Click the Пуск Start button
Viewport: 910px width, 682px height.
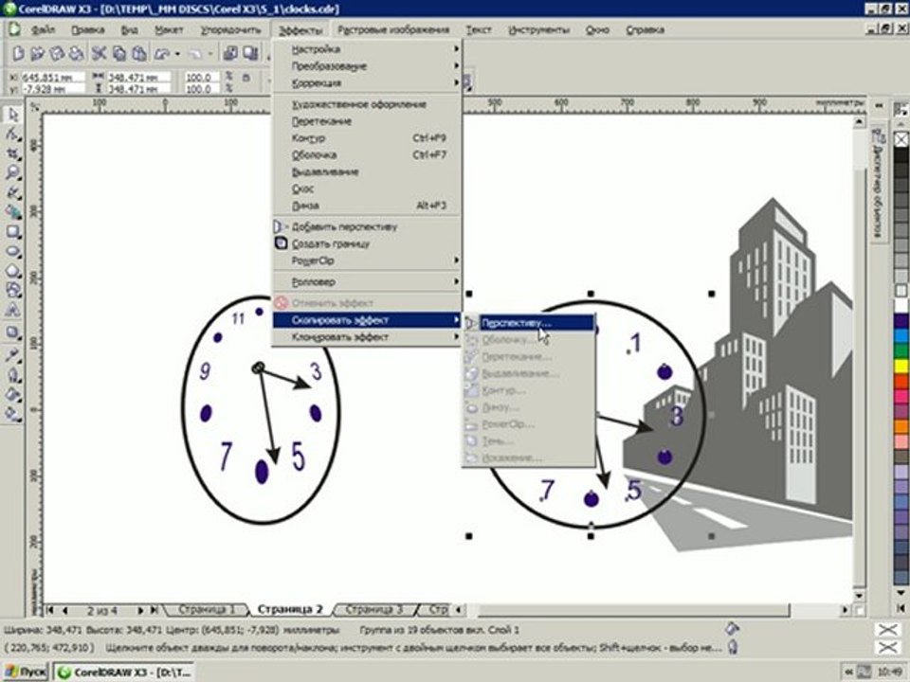26,672
